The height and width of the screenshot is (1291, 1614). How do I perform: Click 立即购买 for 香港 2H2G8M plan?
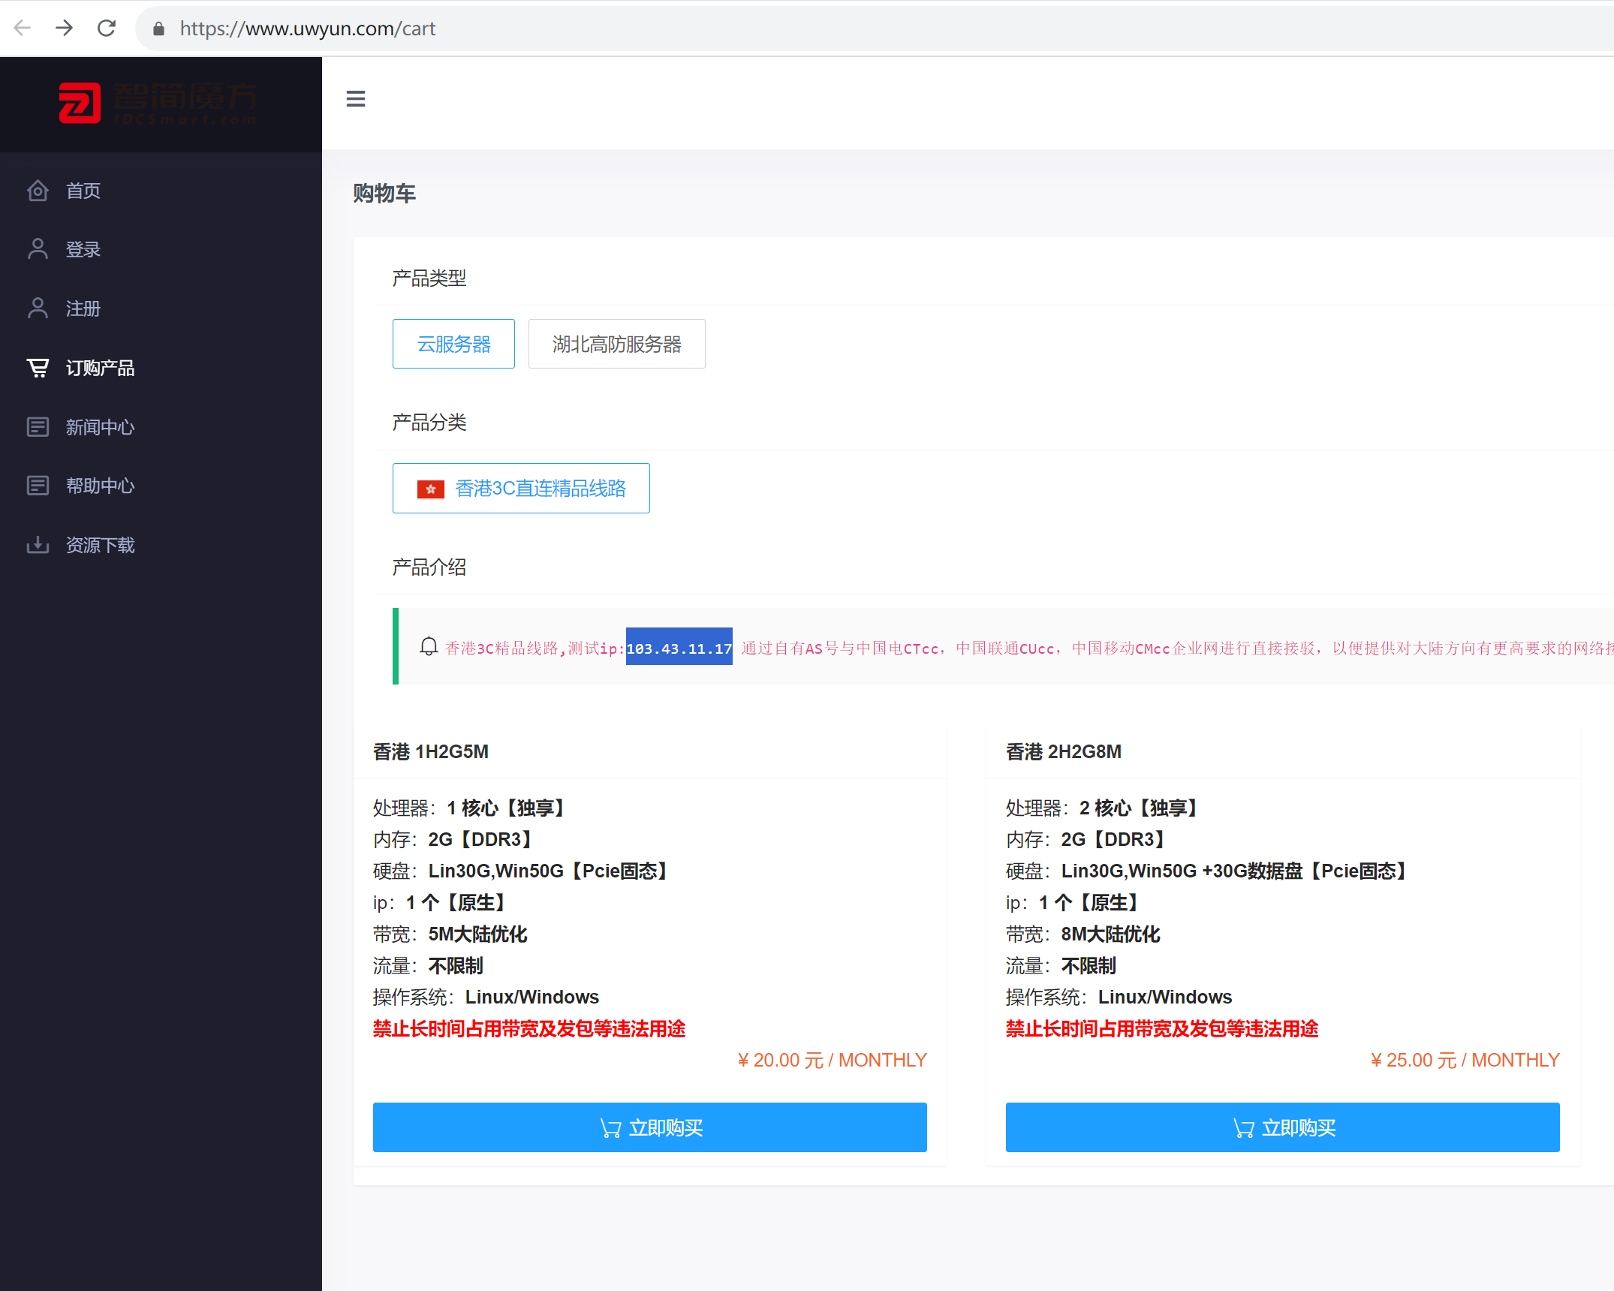pyautogui.click(x=1282, y=1127)
